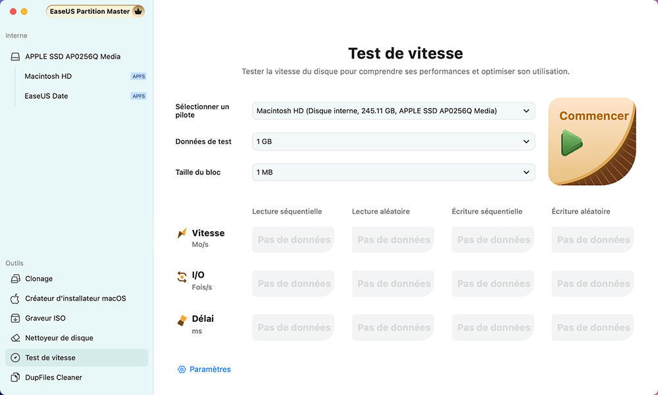
Task: Close the window with the red button
Action: click(x=13, y=11)
